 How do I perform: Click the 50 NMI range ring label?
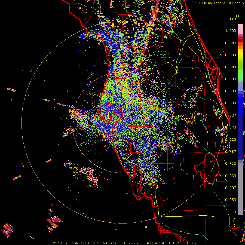(123, 72)
